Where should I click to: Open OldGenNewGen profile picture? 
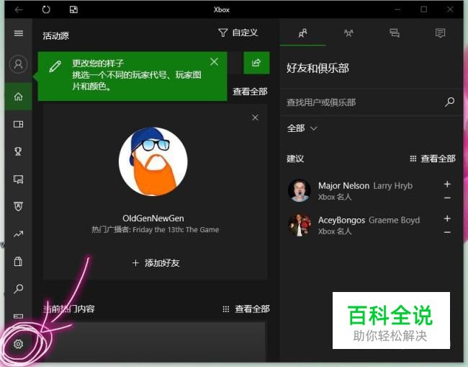point(153,162)
